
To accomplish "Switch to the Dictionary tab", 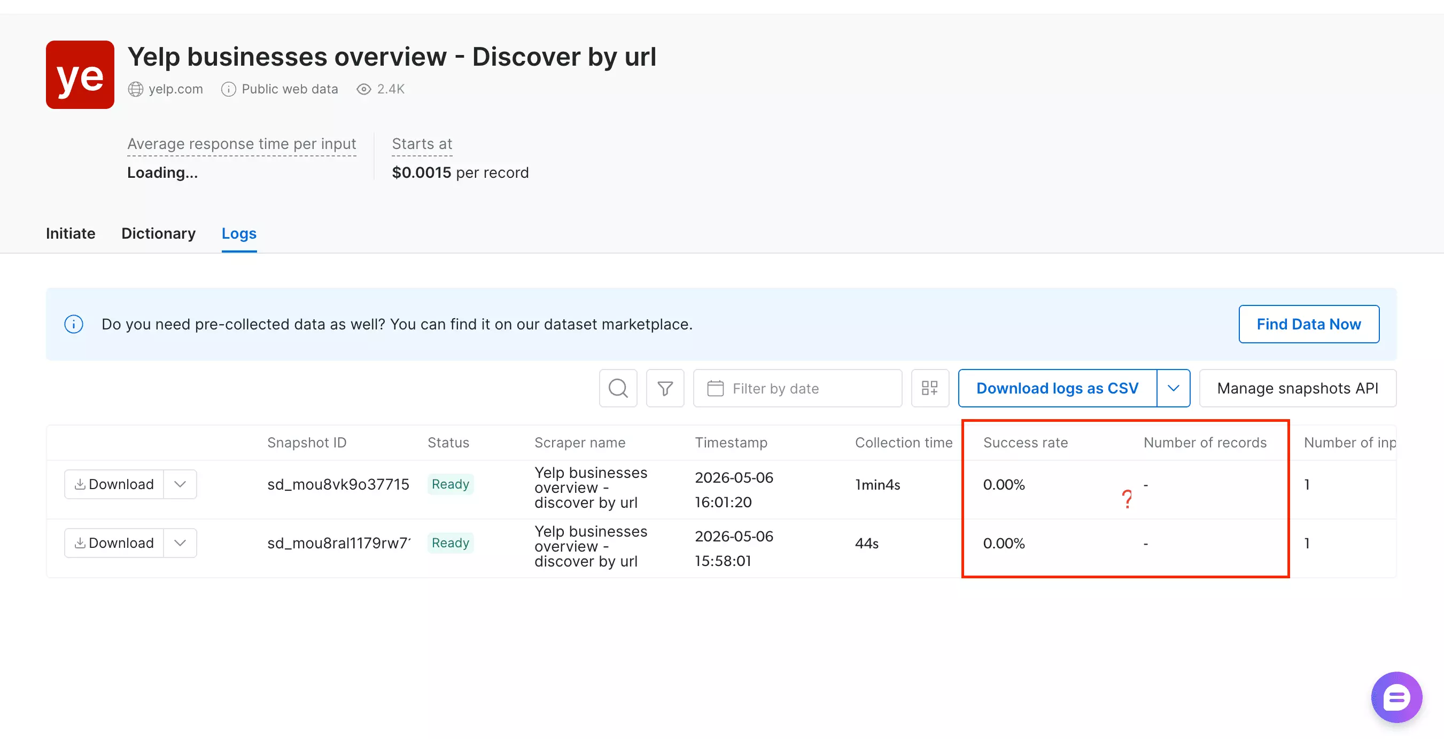I will coord(159,233).
